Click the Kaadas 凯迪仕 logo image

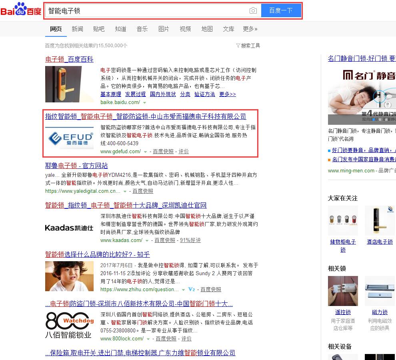pyautogui.click(x=69, y=228)
